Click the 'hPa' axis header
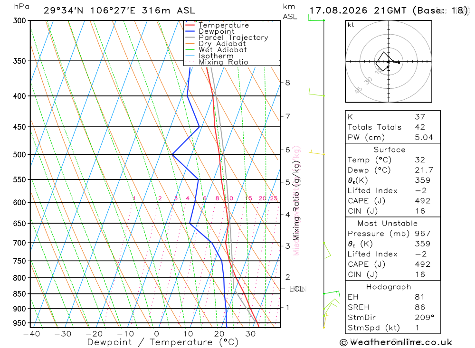 pyautogui.click(x=21, y=7)
